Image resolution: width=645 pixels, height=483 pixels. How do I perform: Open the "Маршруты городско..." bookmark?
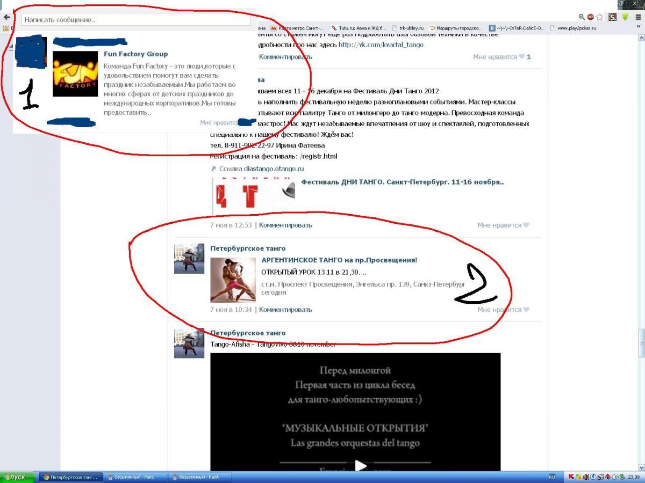(x=456, y=28)
